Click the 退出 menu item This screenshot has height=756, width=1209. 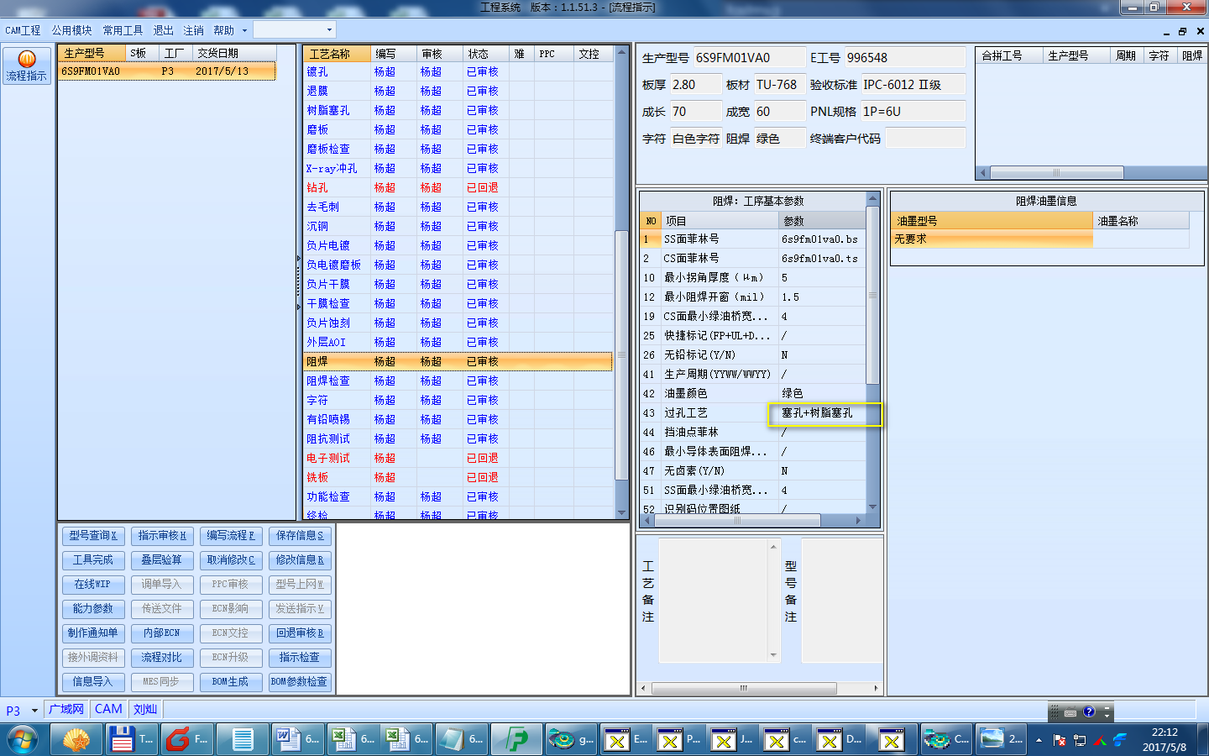pyautogui.click(x=163, y=30)
